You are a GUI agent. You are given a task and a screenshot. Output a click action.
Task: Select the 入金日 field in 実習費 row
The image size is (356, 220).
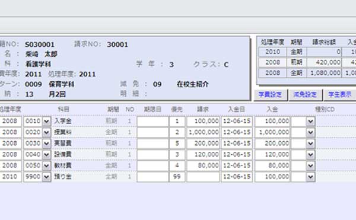click(x=237, y=144)
